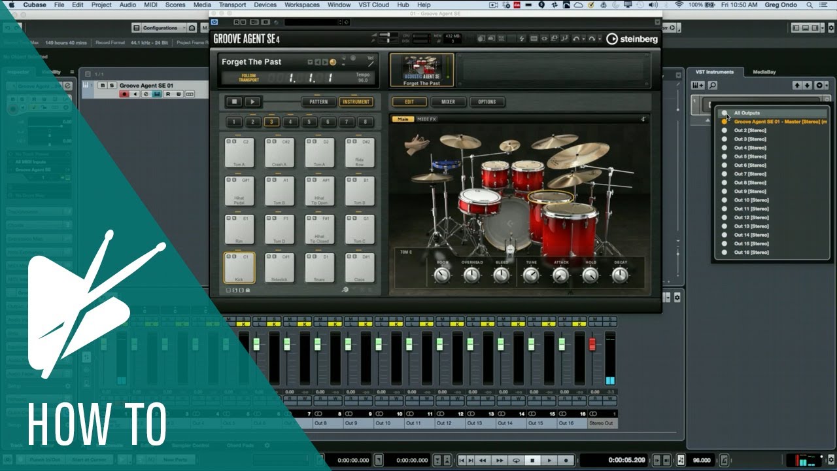
Task: Show previous instrument with up arrow
Action: pyautogui.click(x=797, y=85)
